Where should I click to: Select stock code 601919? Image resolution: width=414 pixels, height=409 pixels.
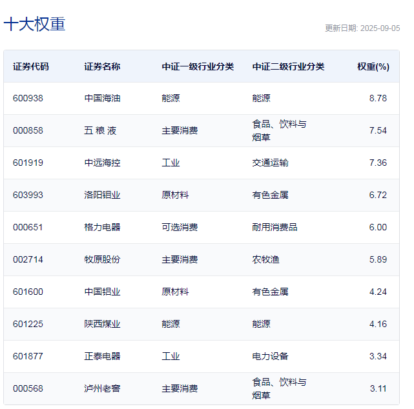tap(28, 163)
